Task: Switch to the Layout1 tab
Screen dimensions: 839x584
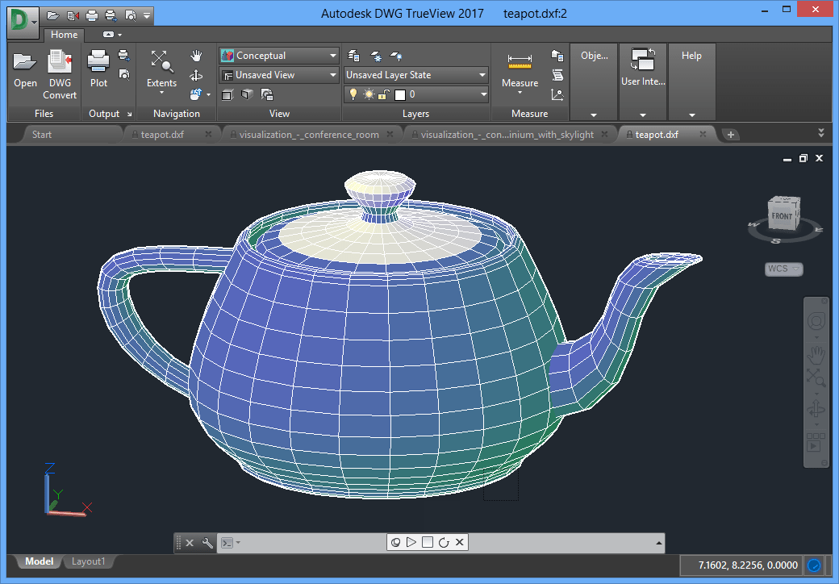Action: (x=88, y=561)
